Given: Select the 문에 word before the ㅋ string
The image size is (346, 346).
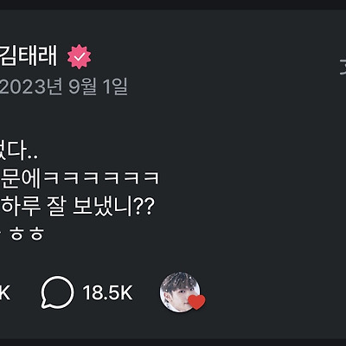Looking at the screenshot, I should [20, 178].
